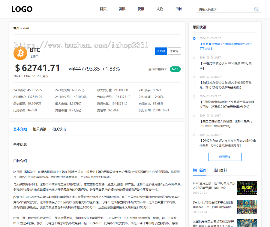Click the green No.1 ranking badge

(x=175, y=69)
